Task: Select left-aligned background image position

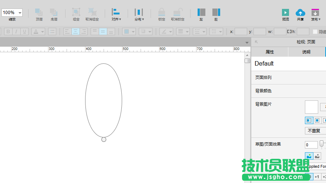Action: pyautogui.click(x=309, y=120)
